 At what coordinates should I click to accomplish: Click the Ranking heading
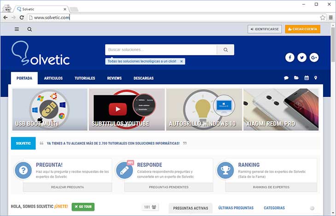click(x=249, y=165)
